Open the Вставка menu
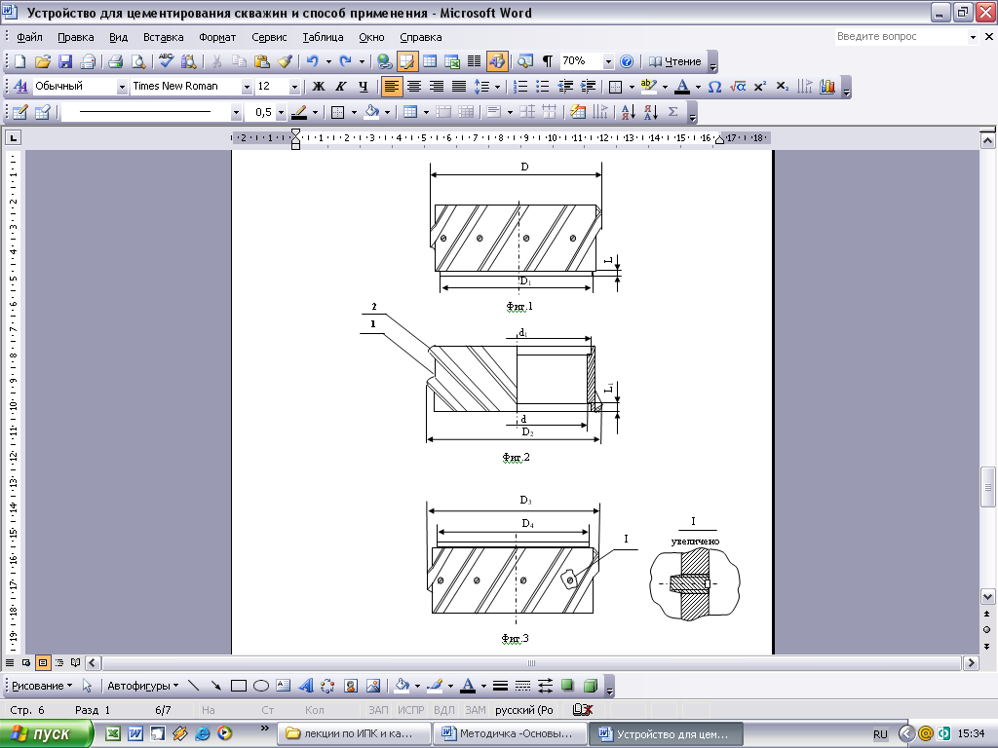The image size is (998, 748). point(163,37)
